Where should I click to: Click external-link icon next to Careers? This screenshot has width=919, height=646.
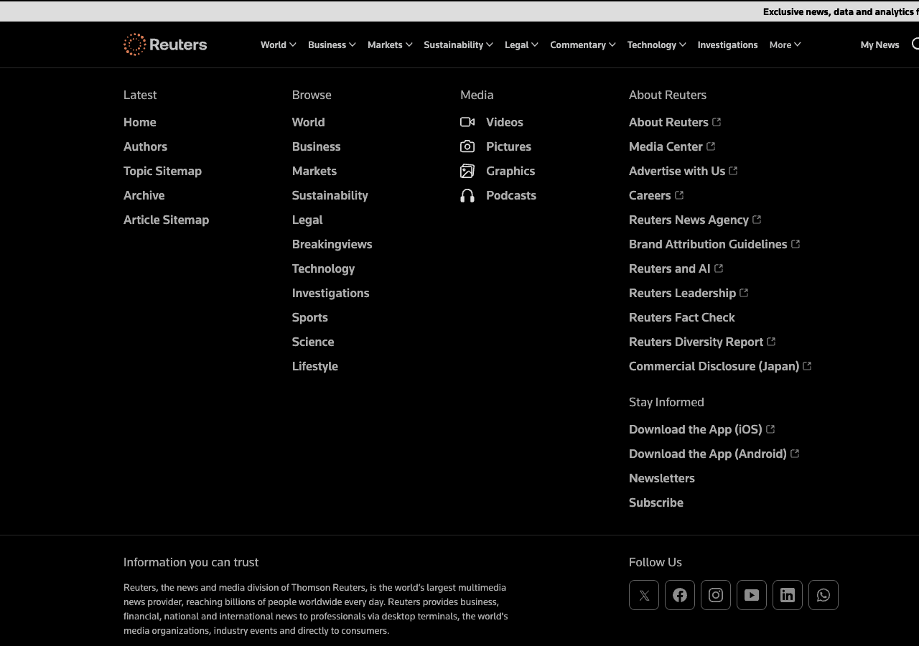click(x=679, y=195)
